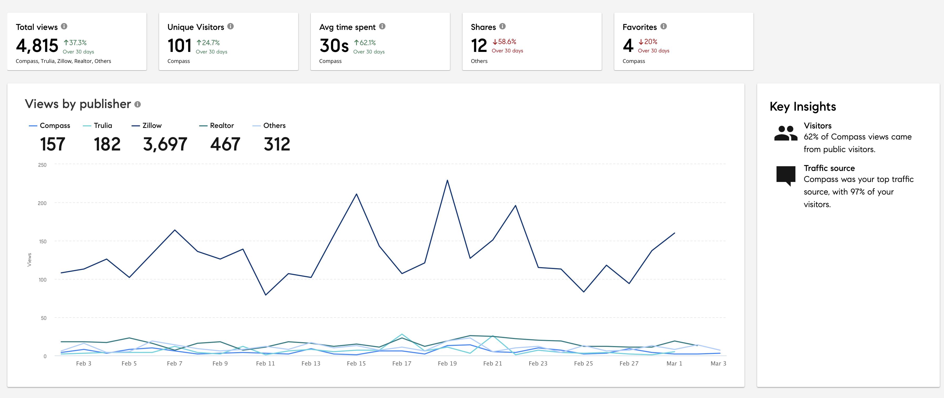This screenshot has width=944, height=398.
Task: Click info icon next to Total views
Action: (64, 26)
